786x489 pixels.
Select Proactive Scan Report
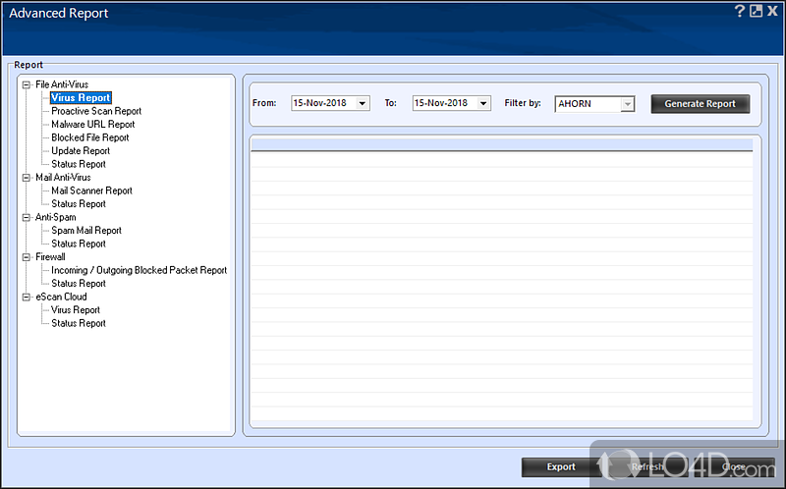[x=96, y=111]
